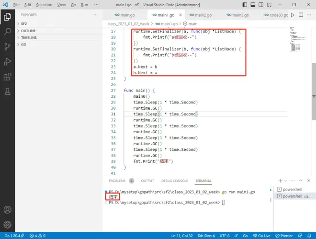The width and height of the screenshot is (316, 239).
Task: Open the Source Control view
Action: pos(7,46)
